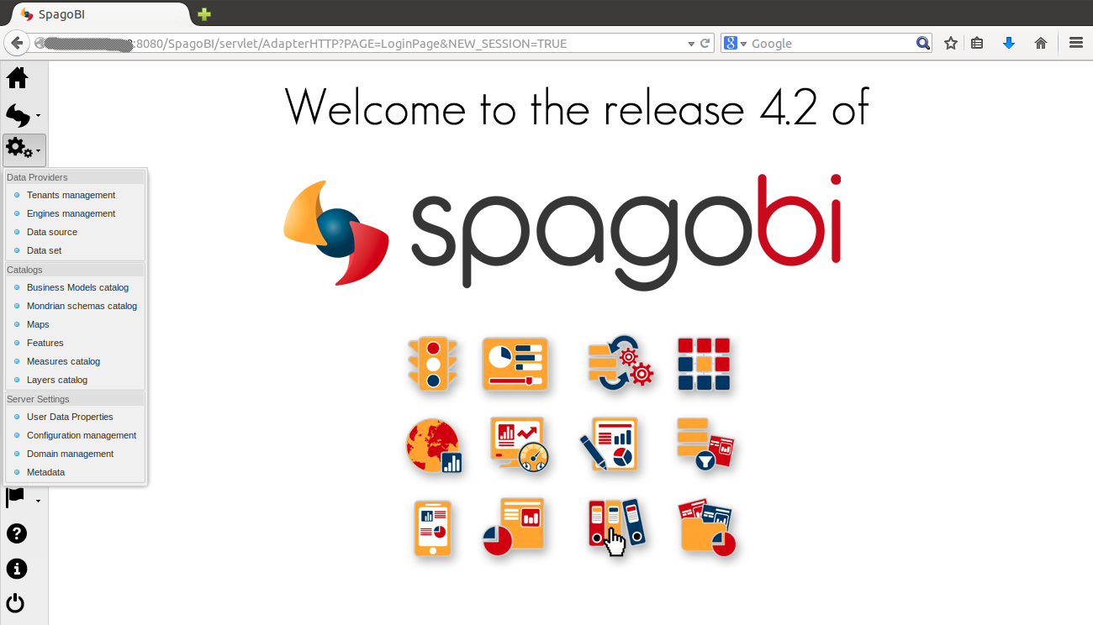Click the folder with documents icon
Viewport: 1093px width, 625px height.
[x=707, y=528]
